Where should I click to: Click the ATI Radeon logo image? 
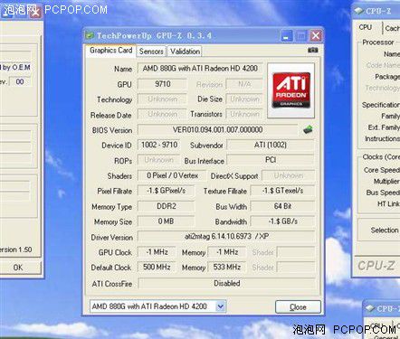point(291,90)
